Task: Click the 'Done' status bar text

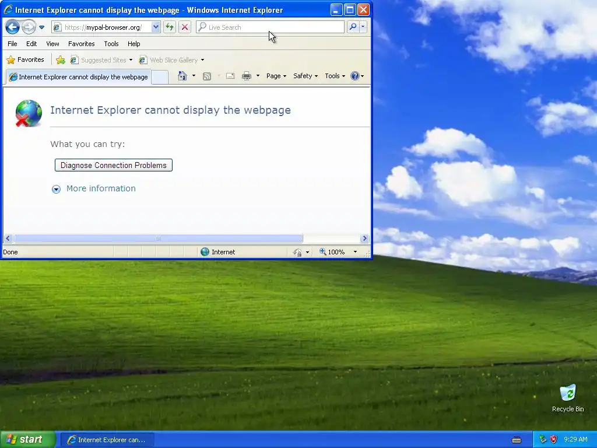Action: [x=10, y=252]
